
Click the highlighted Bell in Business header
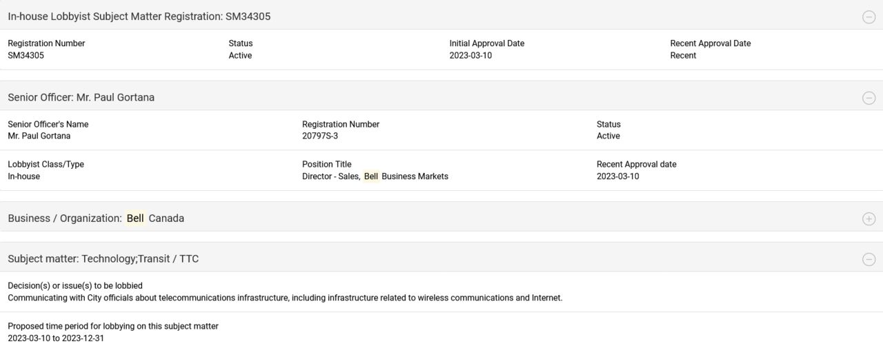click(135, 218)
